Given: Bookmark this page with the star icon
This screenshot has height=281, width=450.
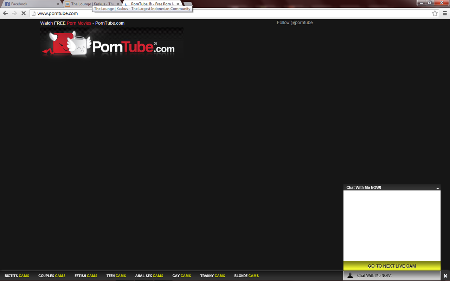Looking at the screenshot, I should click(x=435, y=13).
